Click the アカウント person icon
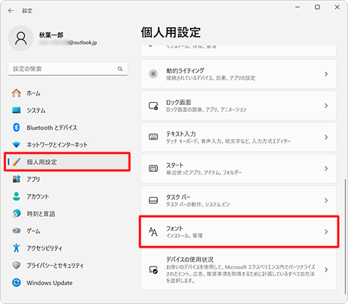This screenshot has height=304, width=348. pyautogui.click(x=16, y=196)
